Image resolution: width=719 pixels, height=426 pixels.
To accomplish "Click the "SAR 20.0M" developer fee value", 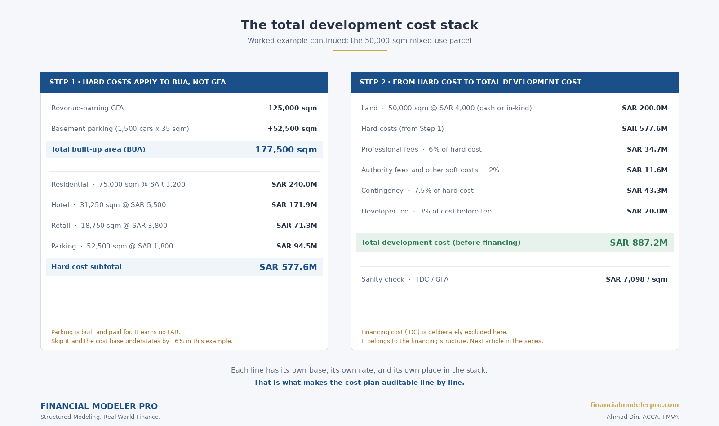I will click(647, 211).
